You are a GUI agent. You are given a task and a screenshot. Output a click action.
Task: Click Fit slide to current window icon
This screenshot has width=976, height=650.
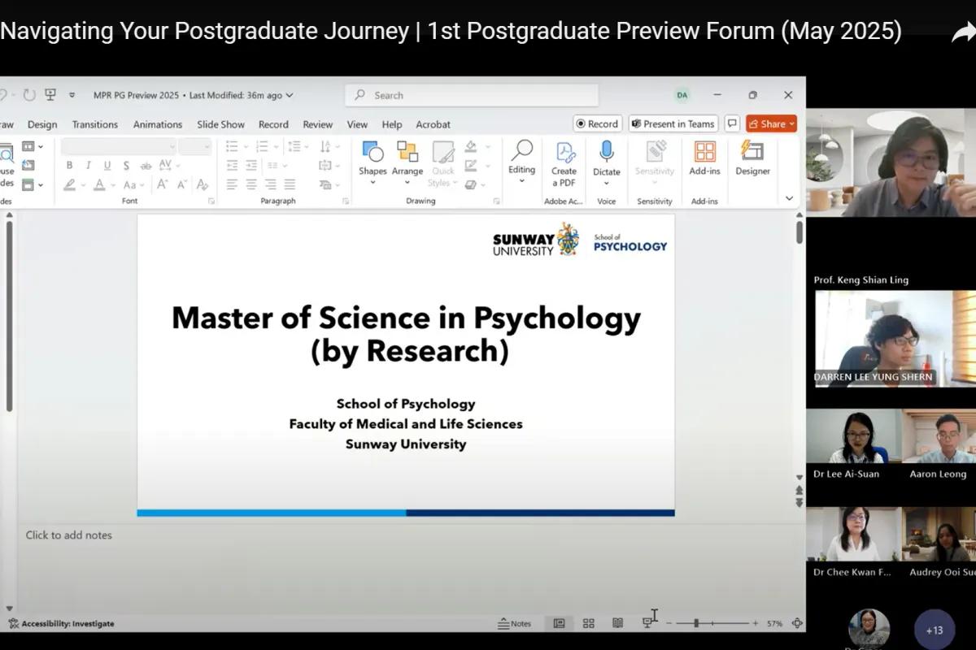coord(797,623)
